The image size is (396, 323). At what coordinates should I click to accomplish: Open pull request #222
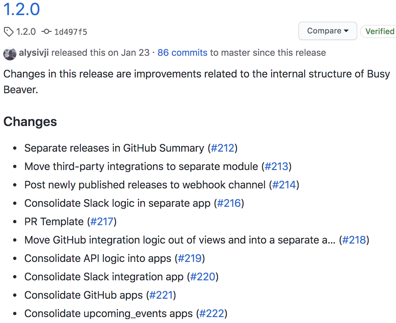(x=212, y=313)
